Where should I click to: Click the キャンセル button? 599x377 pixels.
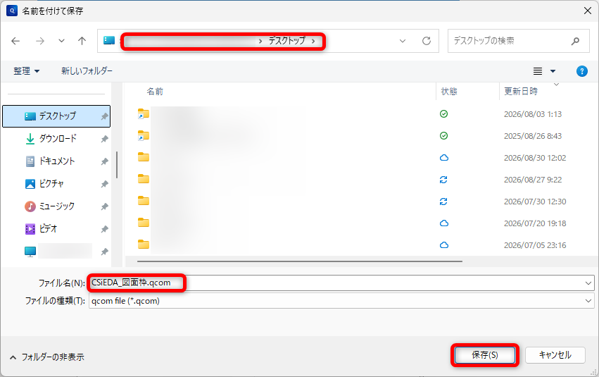click(x=555, y=355)
